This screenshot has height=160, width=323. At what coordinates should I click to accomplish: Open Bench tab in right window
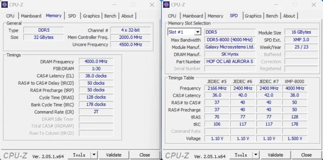(x=272, y=16)
